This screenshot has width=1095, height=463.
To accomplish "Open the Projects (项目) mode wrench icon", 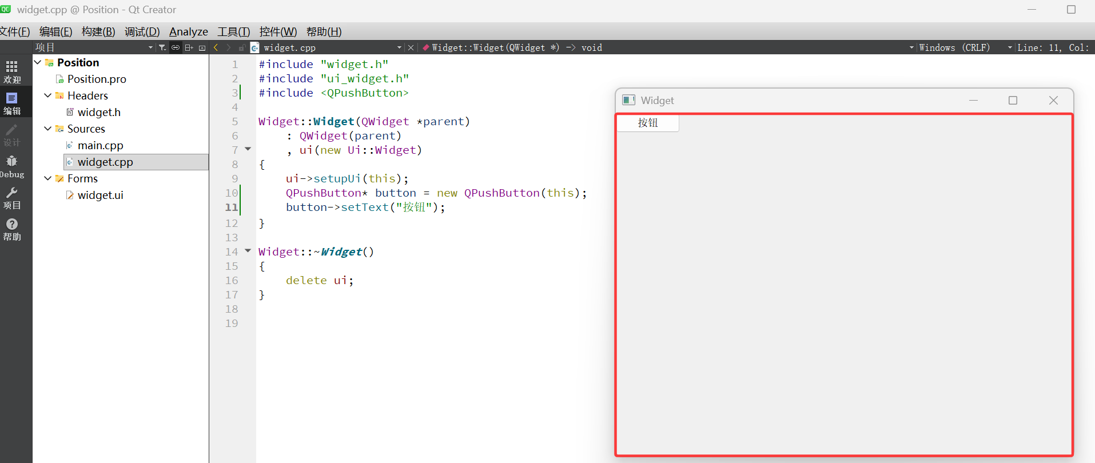I will 12,198.
